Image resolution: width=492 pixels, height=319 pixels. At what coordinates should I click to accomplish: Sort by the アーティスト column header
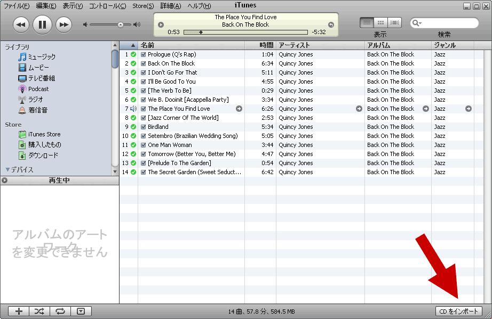pos(321,45)
